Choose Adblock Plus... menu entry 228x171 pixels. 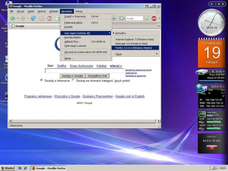86,42
